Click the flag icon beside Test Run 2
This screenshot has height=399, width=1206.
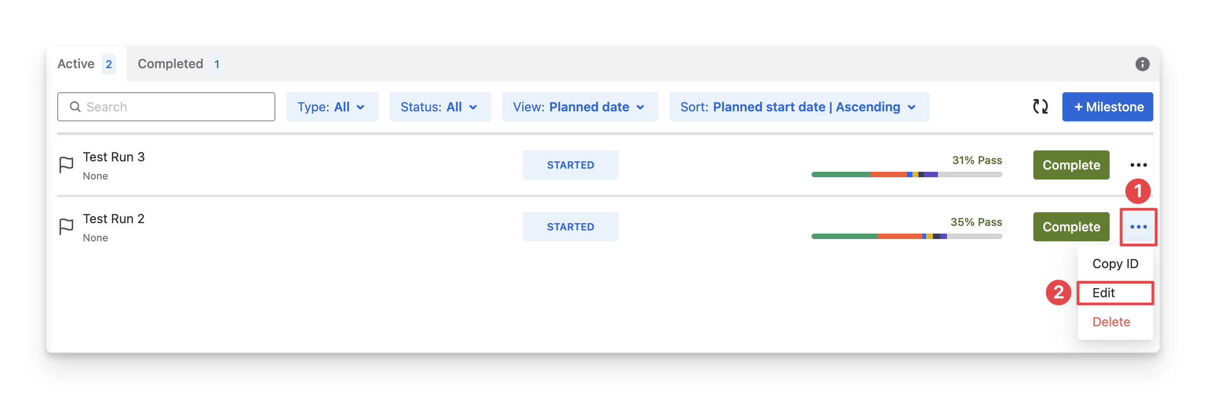(x=66, y=227)
